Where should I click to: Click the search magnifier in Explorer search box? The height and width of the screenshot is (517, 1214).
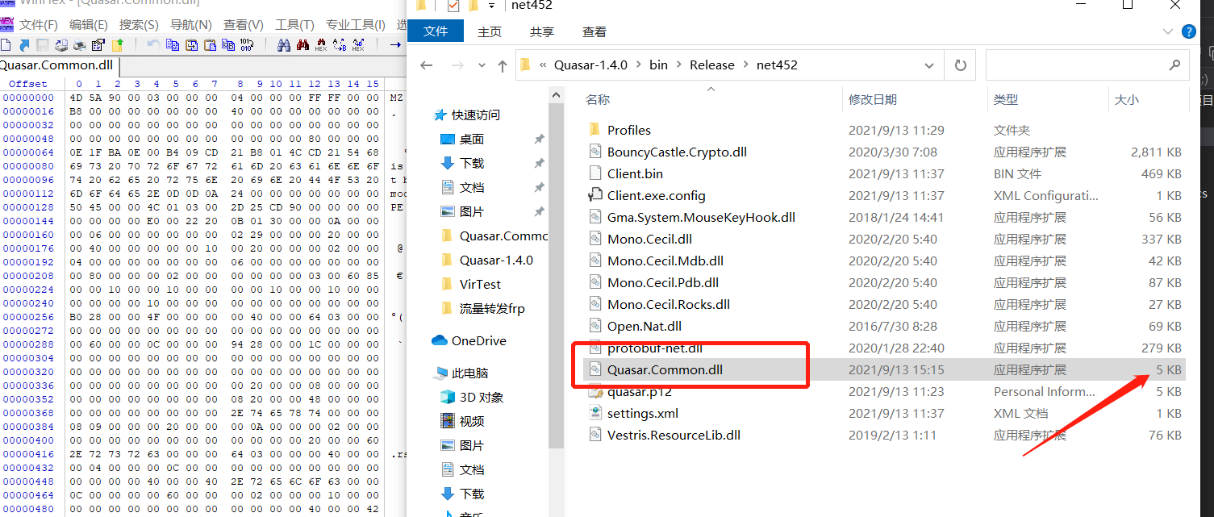click(x=1174, y=65)
